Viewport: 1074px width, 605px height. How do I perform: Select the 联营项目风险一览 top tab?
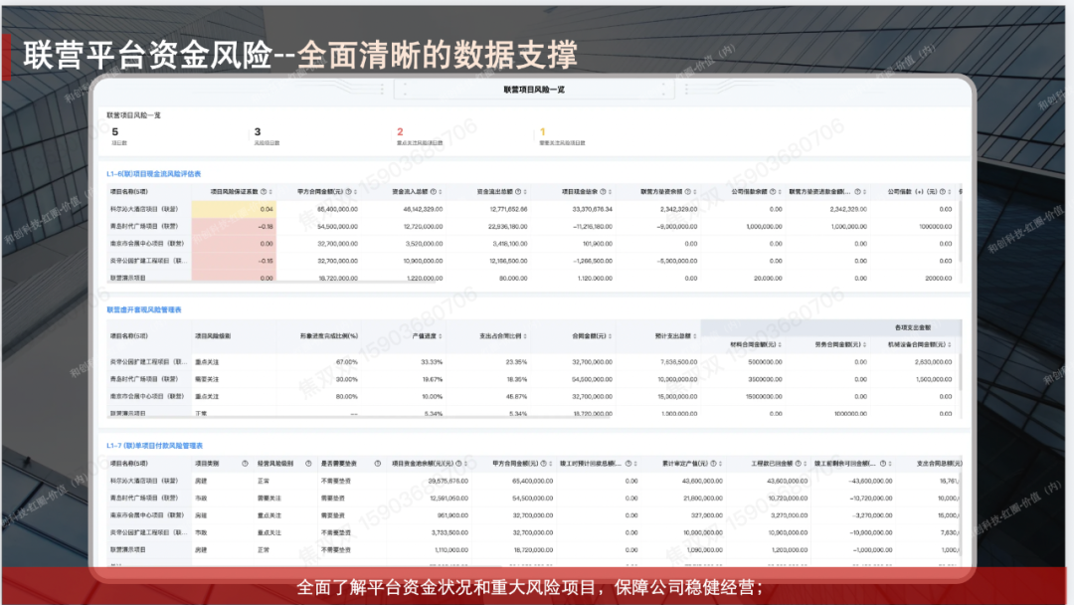point(534,90)
